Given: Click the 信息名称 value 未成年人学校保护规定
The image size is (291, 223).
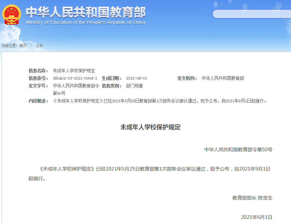Looking at the screenshot, I should click(74, 71).
